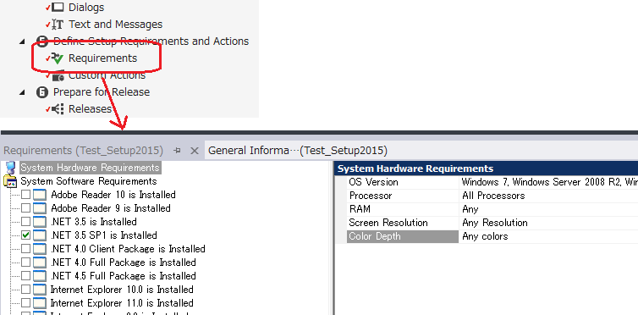This screenshot has height=315, width=638.
Task: Select the System Hardware Requirements grid header
Action: (x=487, y=169)
